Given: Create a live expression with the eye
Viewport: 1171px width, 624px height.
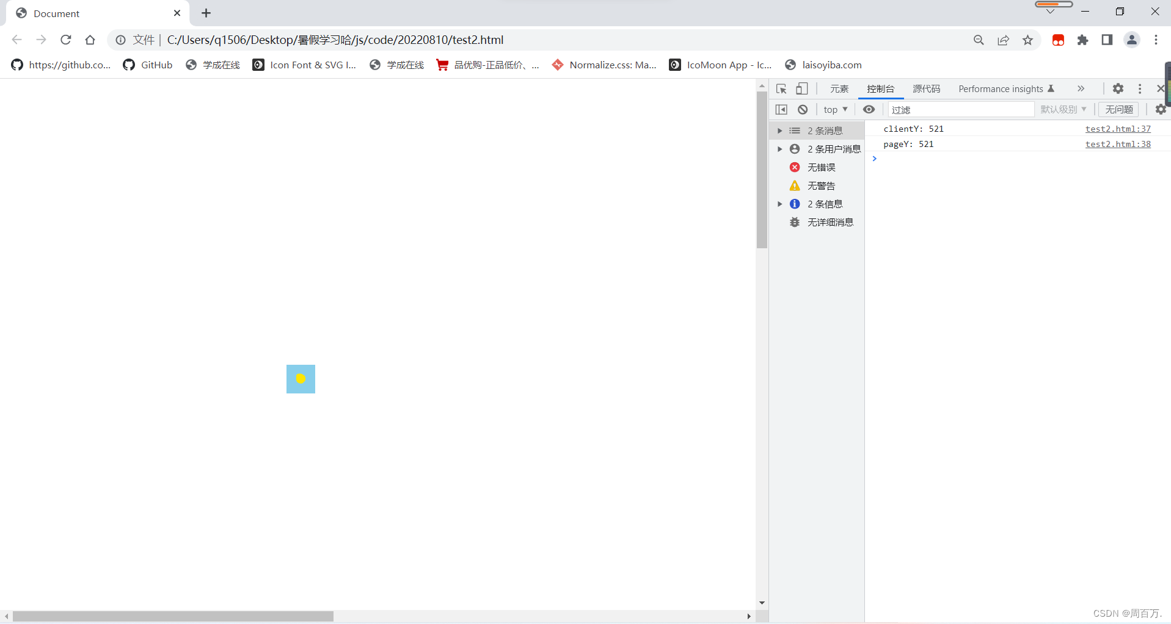Looking at the screenshot, I should click(x=869, y=109).
